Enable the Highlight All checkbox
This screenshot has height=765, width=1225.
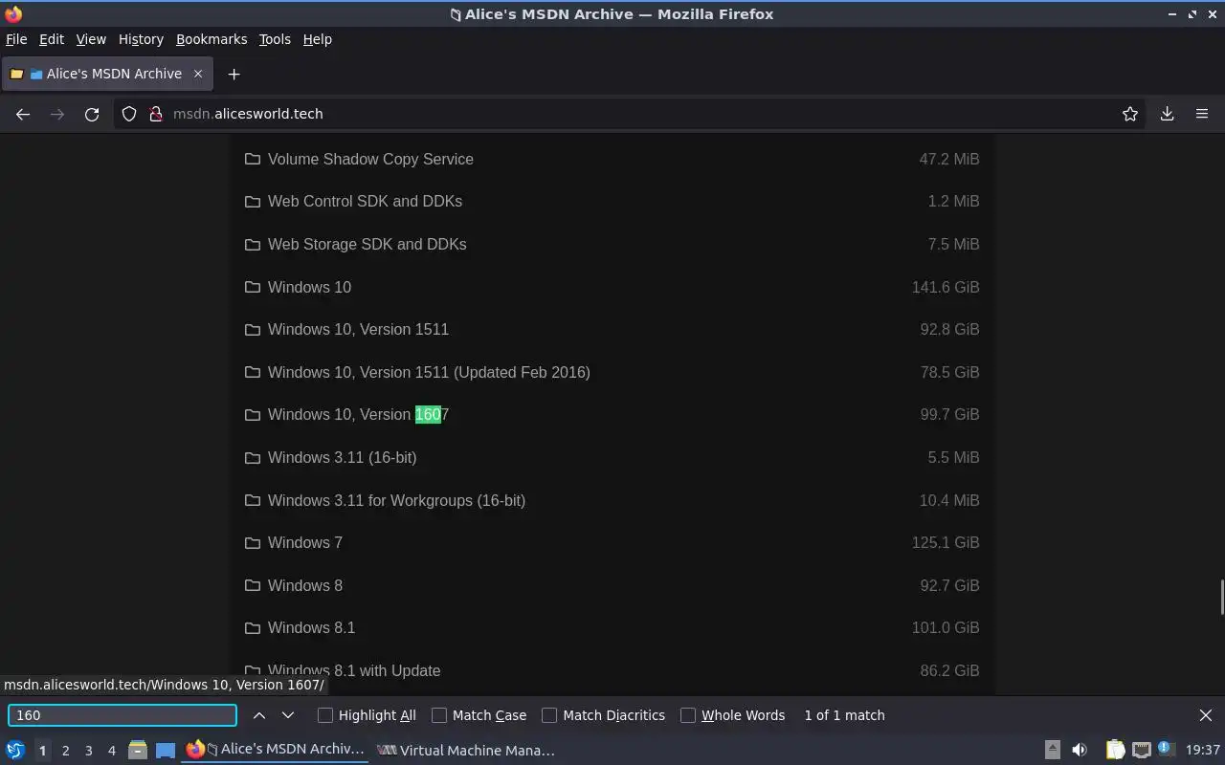pos(325,715)
